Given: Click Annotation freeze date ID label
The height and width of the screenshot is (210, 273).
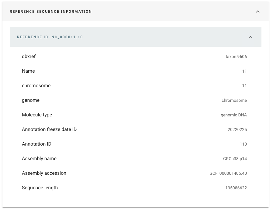Looking at the screenshot, I should coord(49,129).
